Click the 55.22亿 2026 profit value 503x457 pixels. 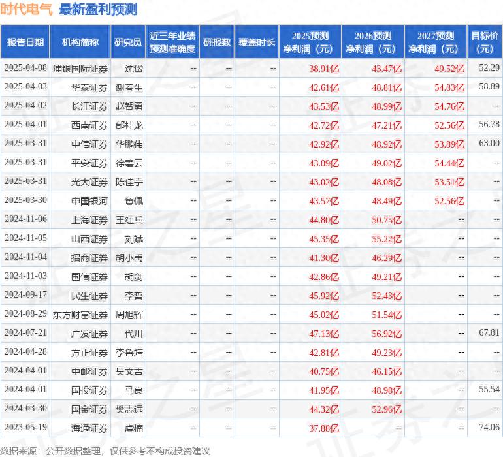(x=387, y=238)
